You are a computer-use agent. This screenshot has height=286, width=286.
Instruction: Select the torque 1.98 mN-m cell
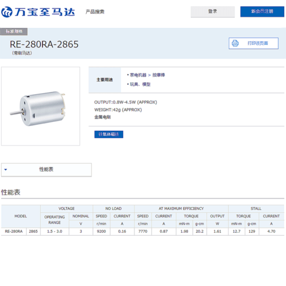[x=184, y=231]
